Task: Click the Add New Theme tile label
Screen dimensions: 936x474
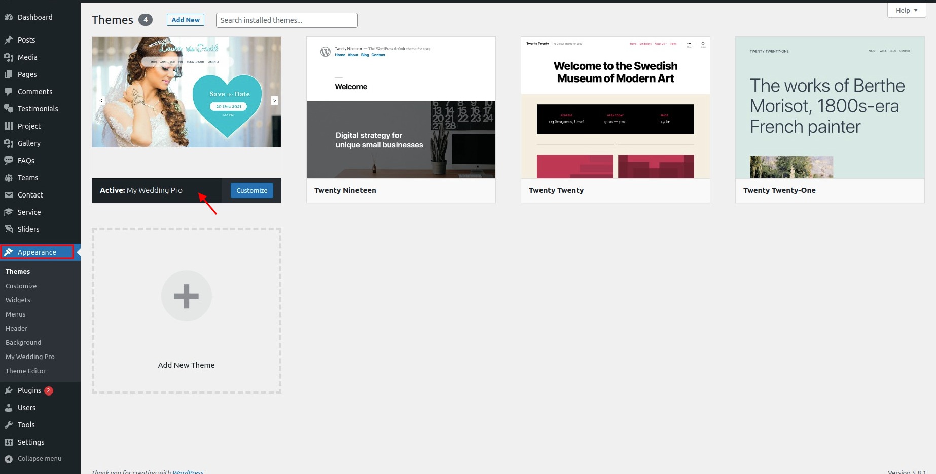Action: (186, 365)
